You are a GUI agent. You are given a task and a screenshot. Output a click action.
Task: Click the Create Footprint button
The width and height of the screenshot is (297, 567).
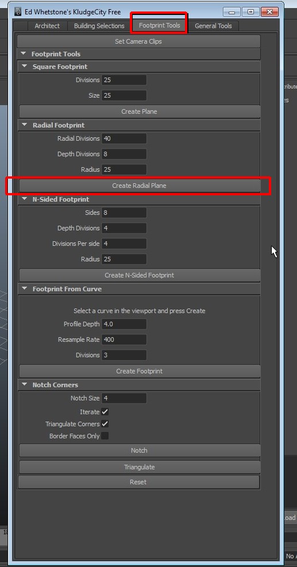pyautogui.click(x=139, y=371)
